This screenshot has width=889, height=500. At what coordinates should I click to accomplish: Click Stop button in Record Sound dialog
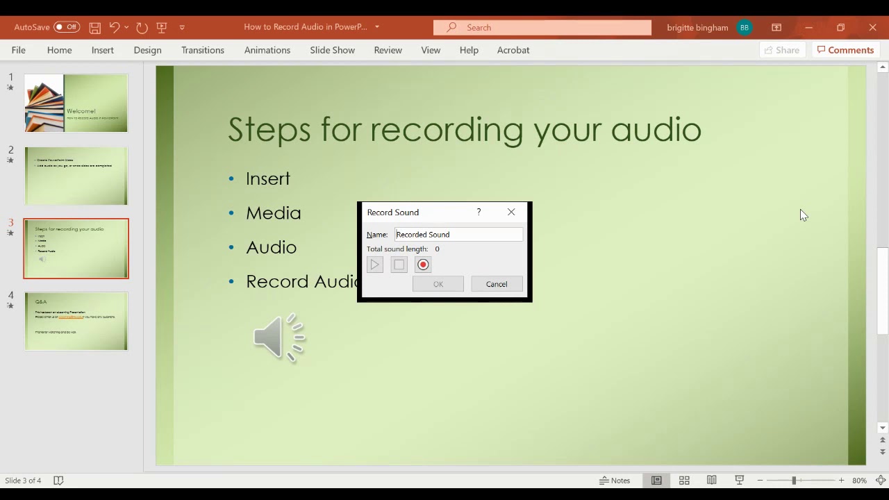[x=399, y=265]
